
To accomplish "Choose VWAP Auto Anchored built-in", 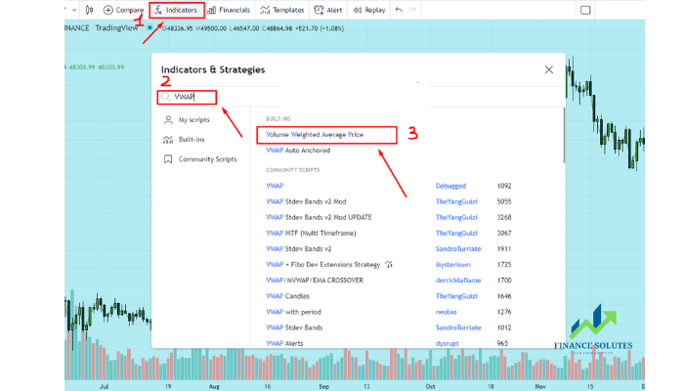I will pyautogui.click(x=298, y=151).
